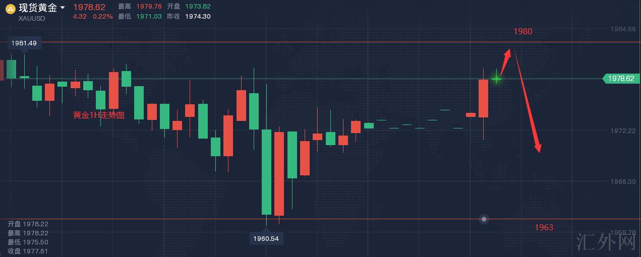Open the 现货黄金 symbol dropdown arrow
This screenshot has width=641, height=257.
(62, 8)
